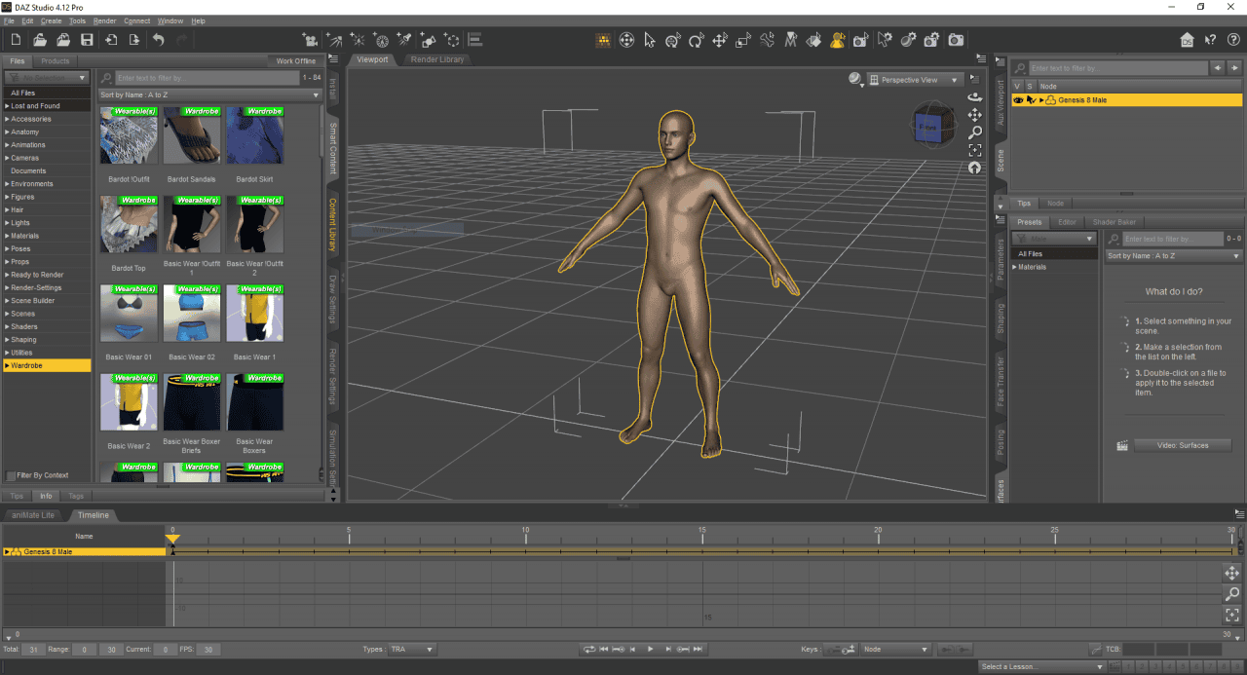Viewport: 1247px width, 675px height.
Task: Enable the Filter By Context checkbox
Action: (10, 475)
